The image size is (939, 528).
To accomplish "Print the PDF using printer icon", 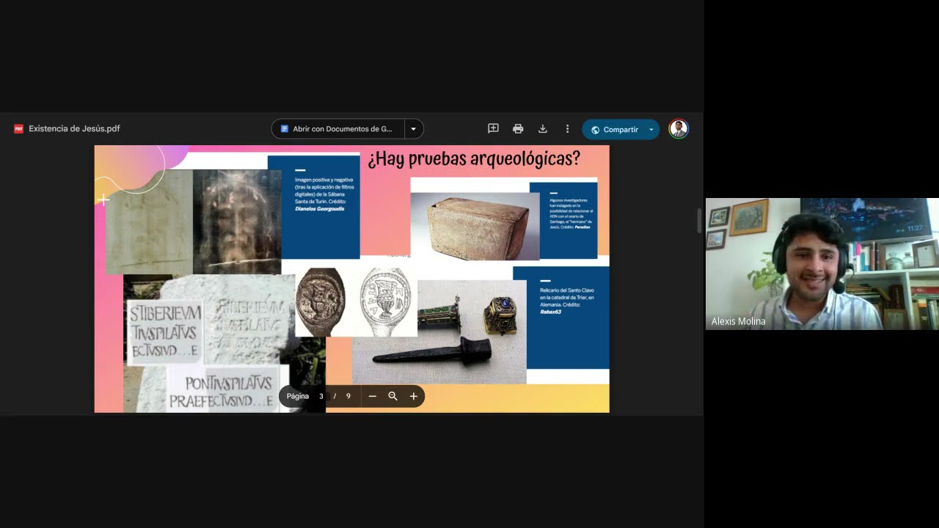I will coord(518,129).
